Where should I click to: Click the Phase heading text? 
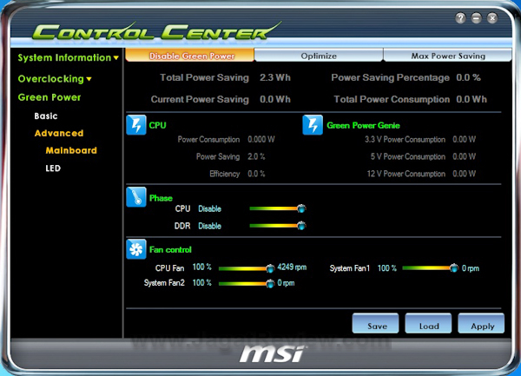click(161, 198)
